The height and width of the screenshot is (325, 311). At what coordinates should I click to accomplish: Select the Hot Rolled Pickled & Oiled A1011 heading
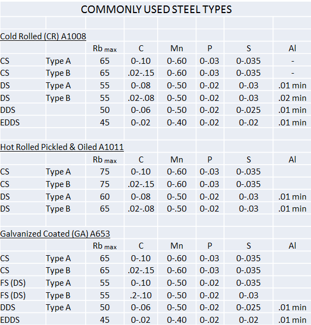[62, 147]
